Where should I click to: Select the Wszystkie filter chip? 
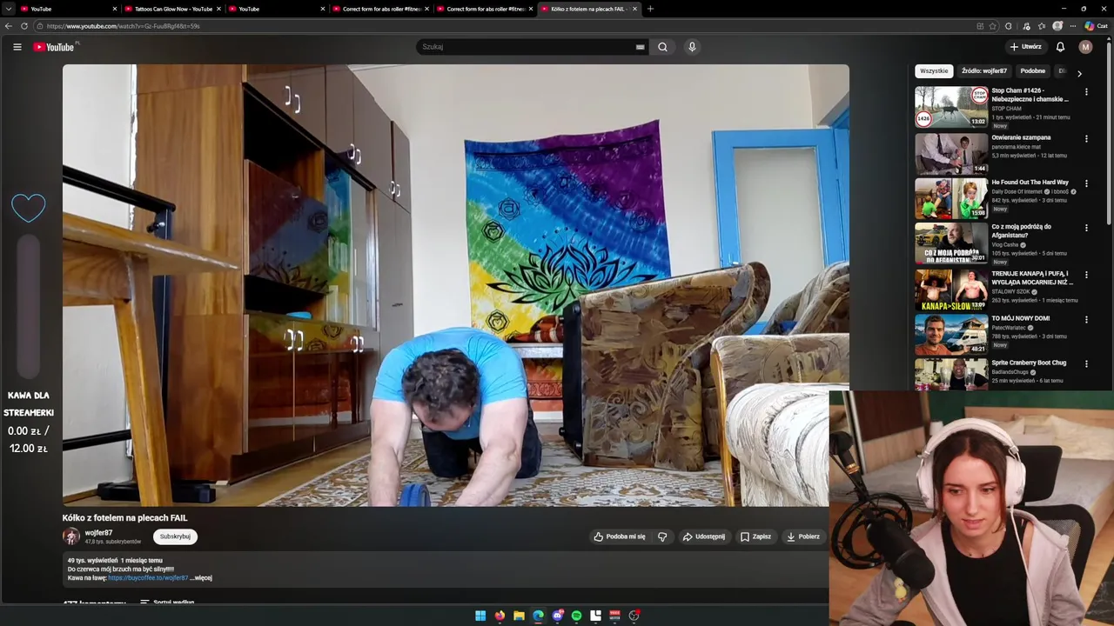pyautogui.click(x=934, y=71)
